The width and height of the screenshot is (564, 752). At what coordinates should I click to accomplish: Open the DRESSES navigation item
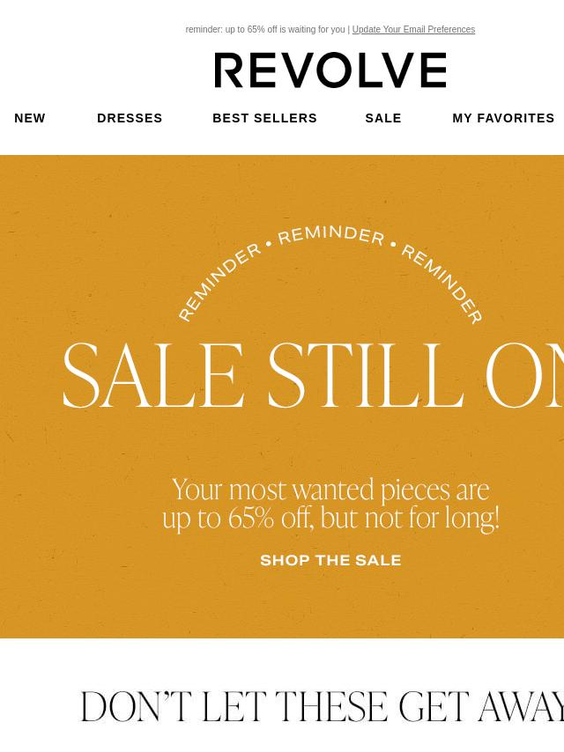click(130, 118)
